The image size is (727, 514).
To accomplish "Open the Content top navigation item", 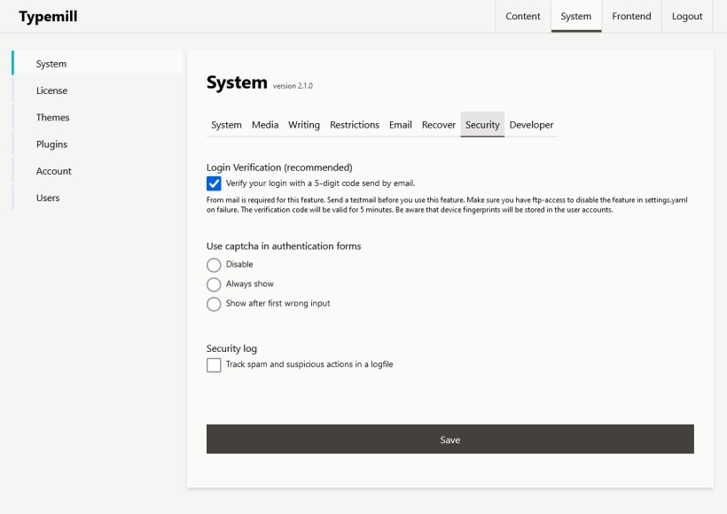I will point(522,16).
